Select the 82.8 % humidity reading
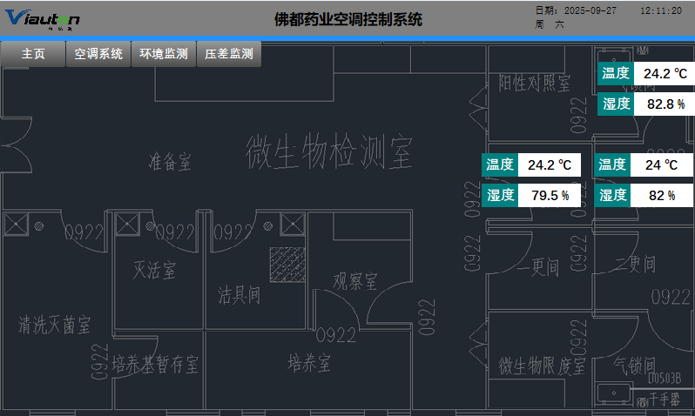 coord(665,104)
